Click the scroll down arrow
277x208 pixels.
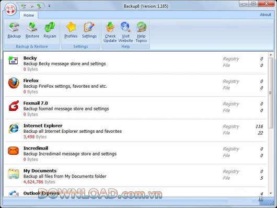271,193
